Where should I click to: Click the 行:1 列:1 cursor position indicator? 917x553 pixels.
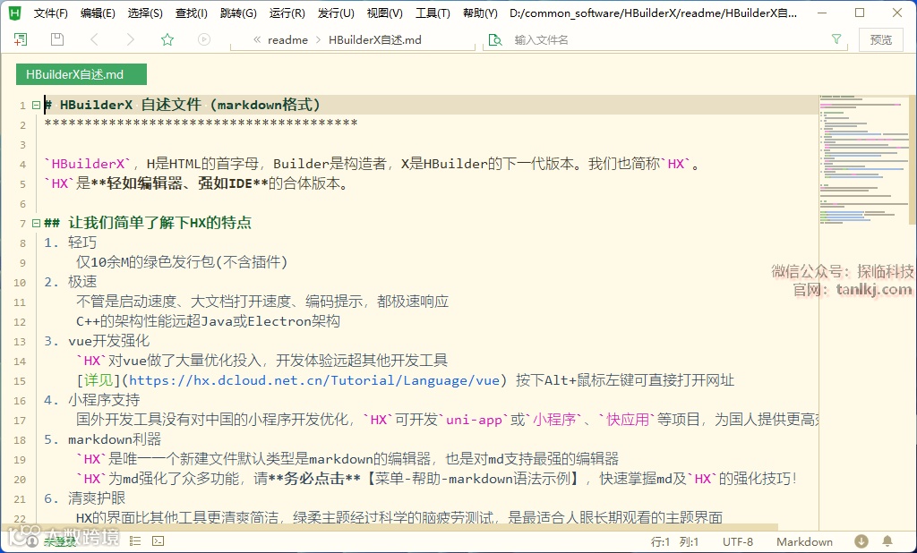tap(674, 542)
